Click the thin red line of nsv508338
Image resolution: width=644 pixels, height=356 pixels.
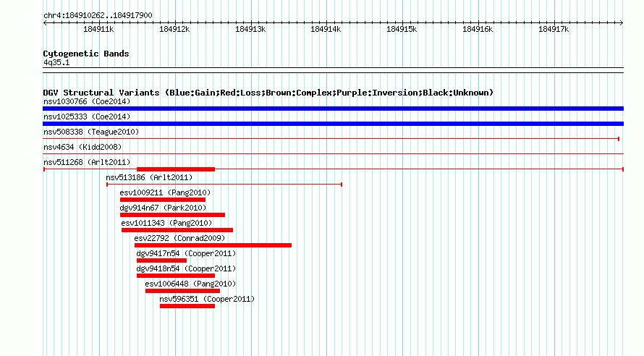coord(331,139)
